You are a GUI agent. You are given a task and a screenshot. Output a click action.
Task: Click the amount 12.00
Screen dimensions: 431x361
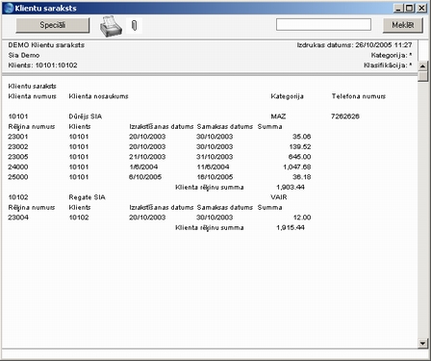(302, 218)
